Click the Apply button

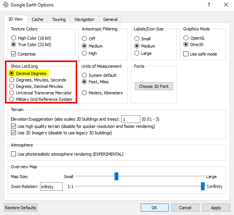coord(216,208)
